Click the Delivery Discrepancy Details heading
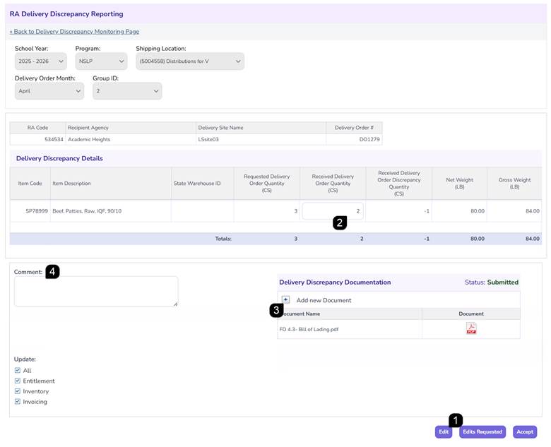 pyautogui.click(x=59, y=158)
